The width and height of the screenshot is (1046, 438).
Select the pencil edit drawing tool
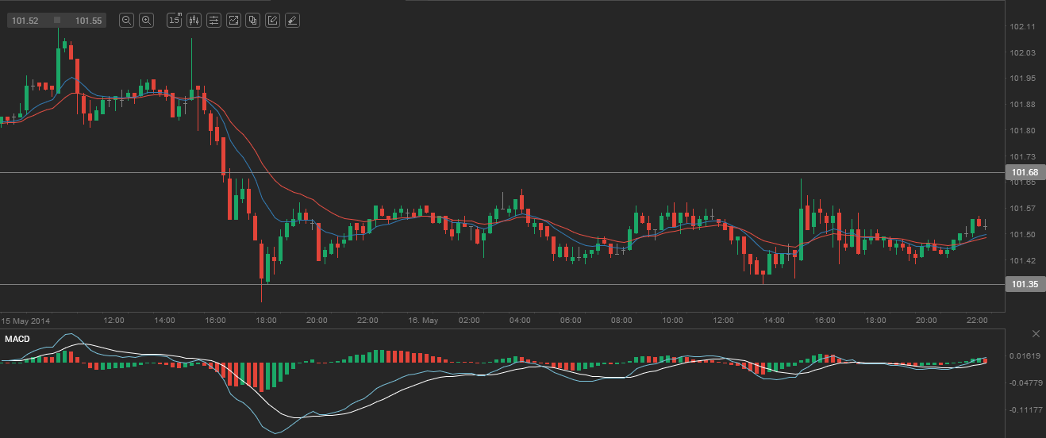click(x=272, y=21)
